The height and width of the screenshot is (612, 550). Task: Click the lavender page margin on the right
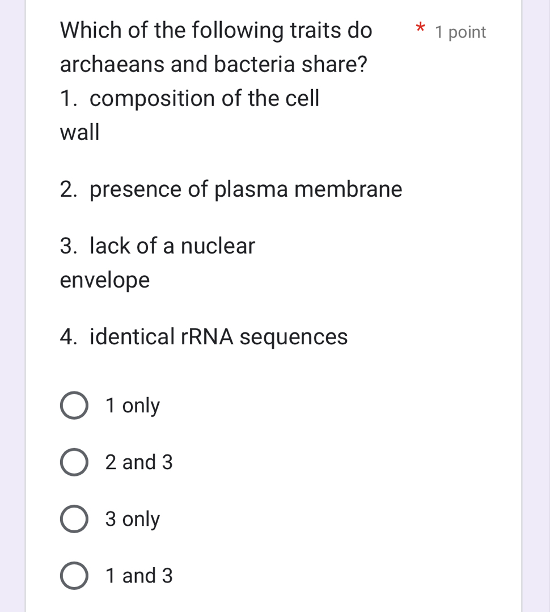tap(535, 306)
